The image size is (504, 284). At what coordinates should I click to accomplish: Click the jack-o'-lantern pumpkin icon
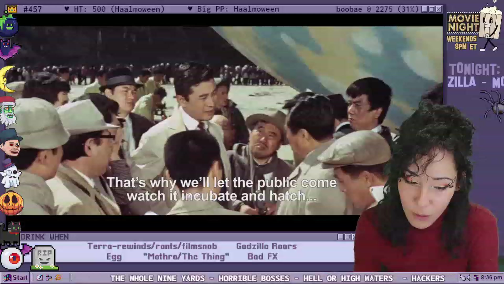pos(11,203)
